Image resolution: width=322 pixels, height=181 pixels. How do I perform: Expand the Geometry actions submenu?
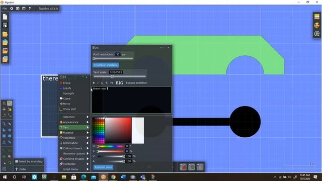pos(74,153)
